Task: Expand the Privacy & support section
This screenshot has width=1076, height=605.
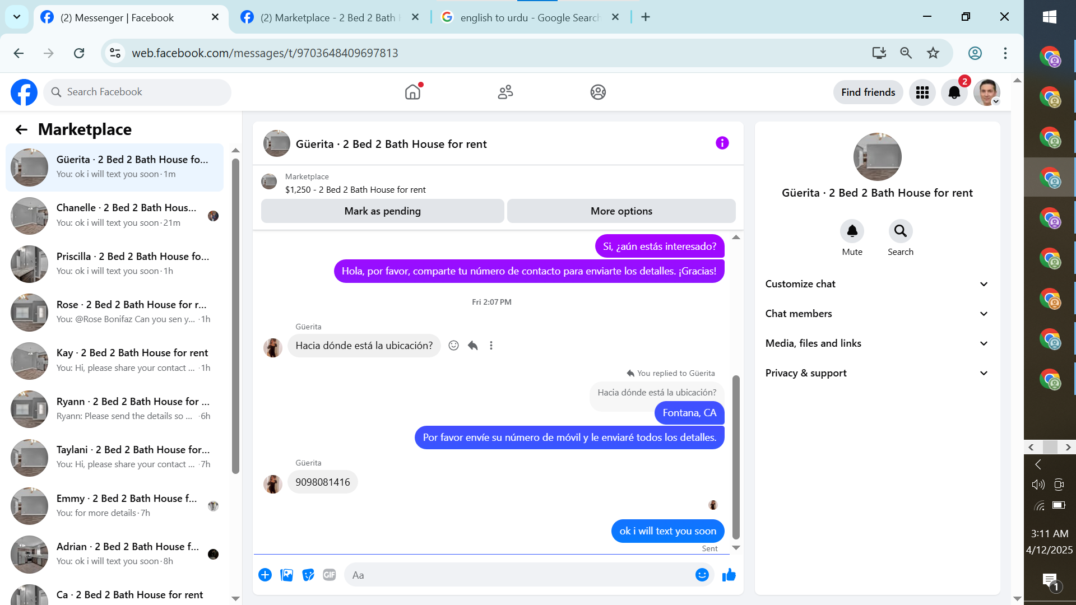Action: click(x=877, y=373)
